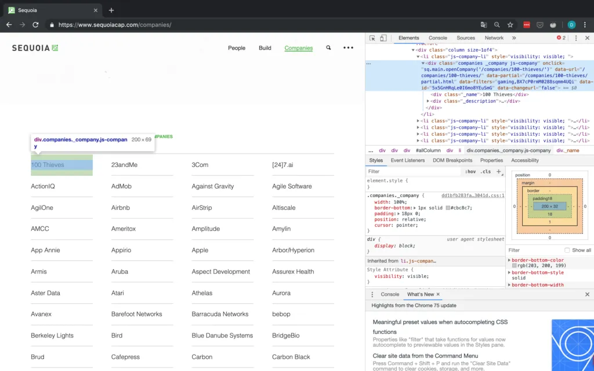
Task: Go to Build nav link
Action: 265,48
